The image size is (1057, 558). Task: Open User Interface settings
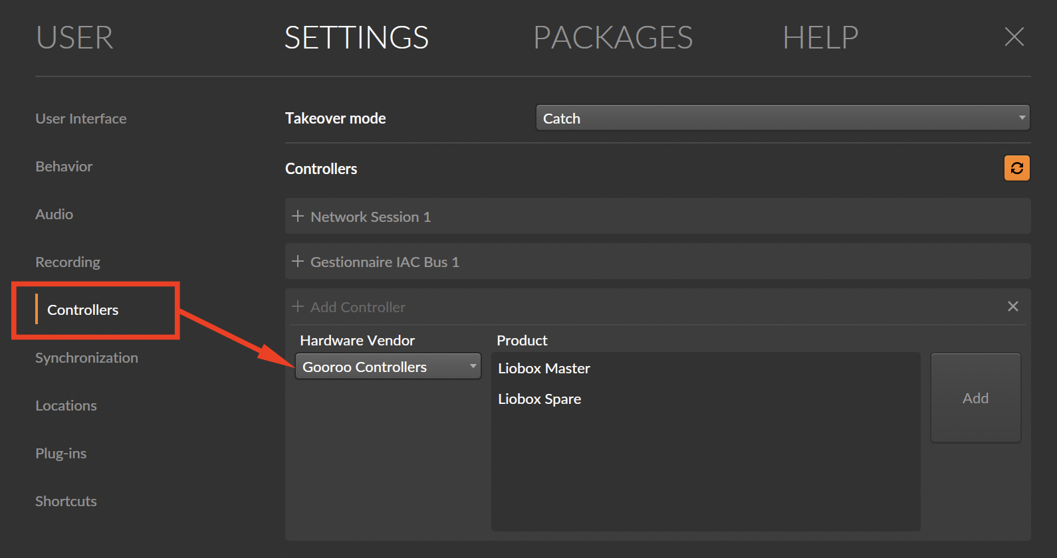[x=81, y=118]
